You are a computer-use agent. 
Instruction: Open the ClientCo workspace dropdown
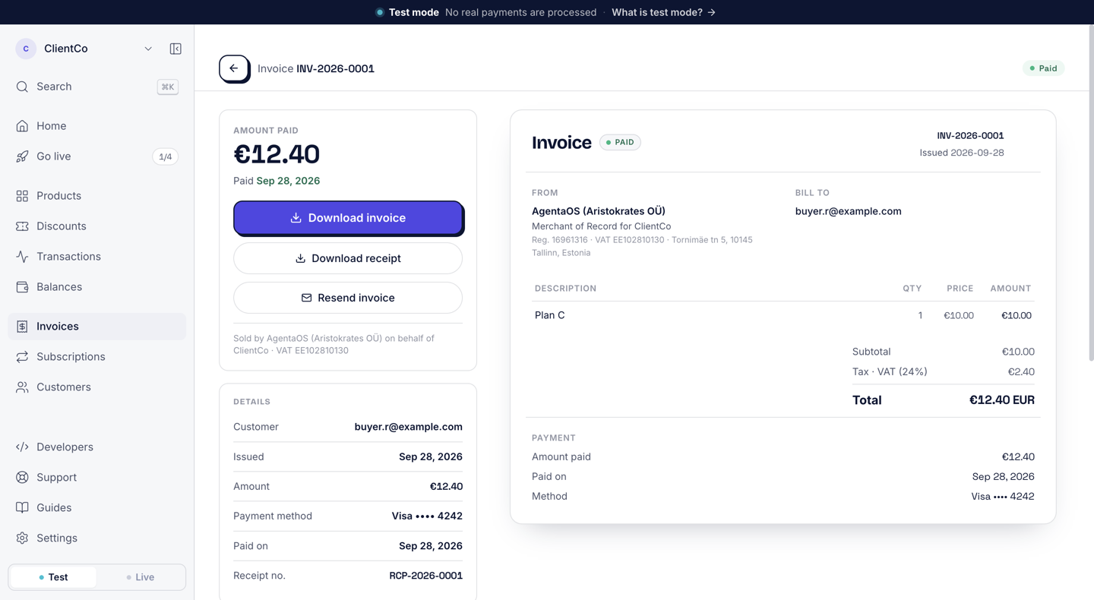point(84,49)
